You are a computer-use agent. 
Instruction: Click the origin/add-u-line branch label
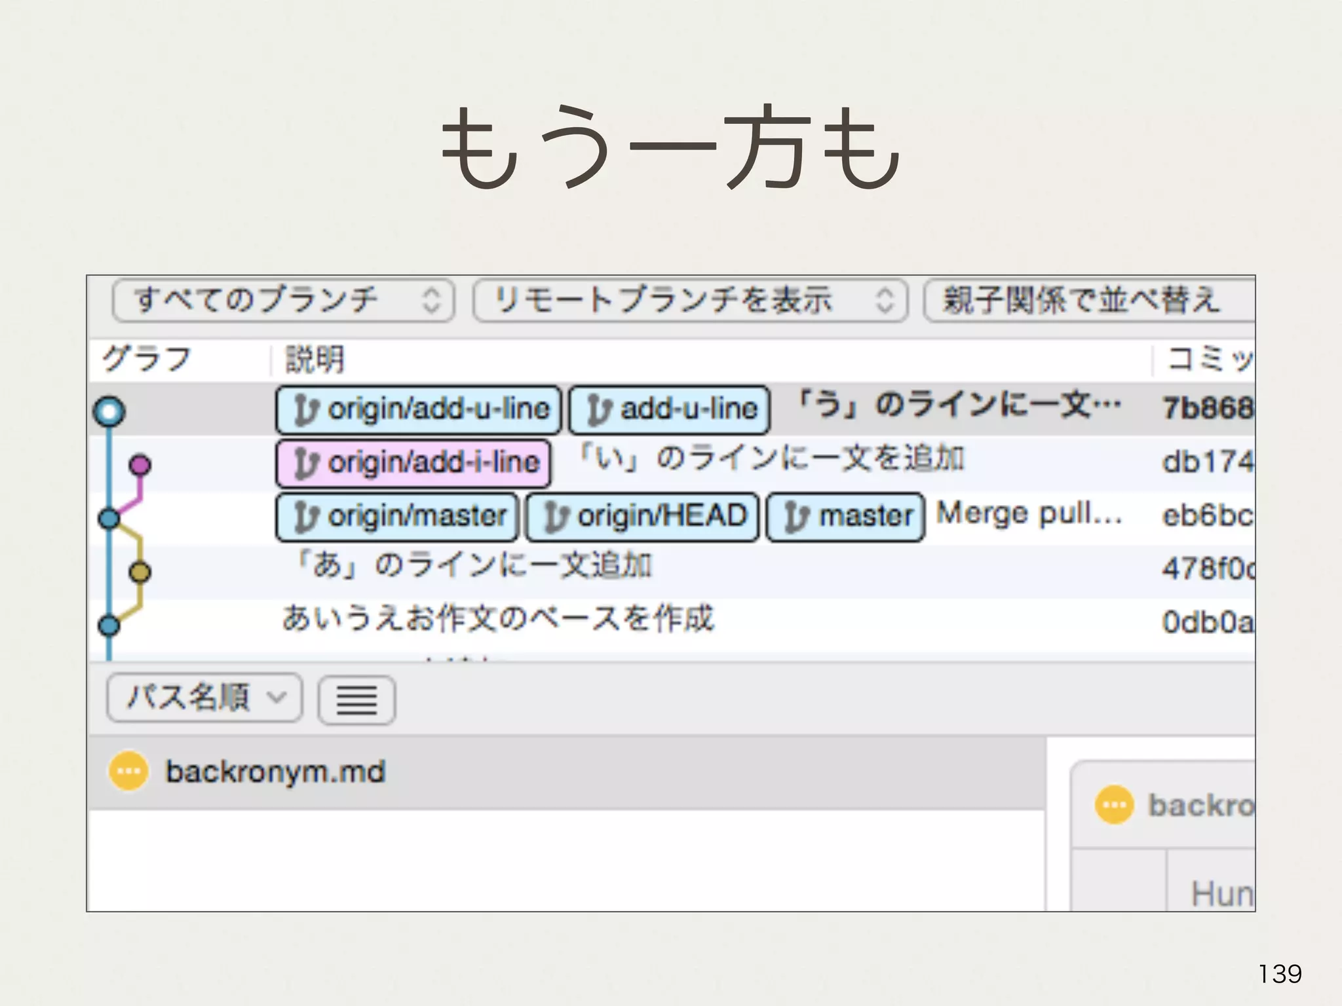418,410
